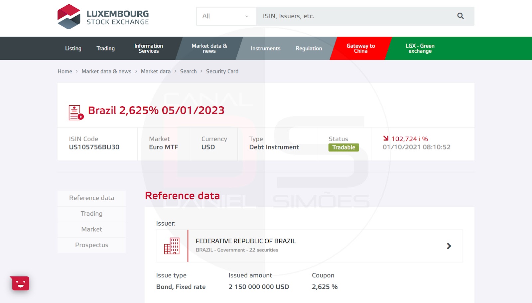Click the Tradable status badge
The width and height of the screenshot is (532, 303).
pyautogui.click(x=343, y=148)
